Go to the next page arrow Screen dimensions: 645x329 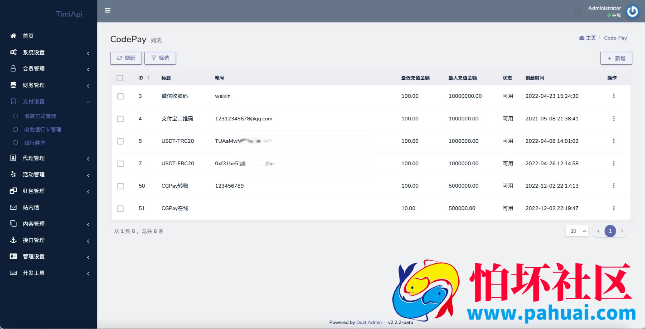[622, 231]
